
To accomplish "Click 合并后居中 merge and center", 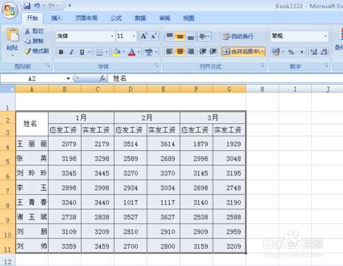I will click(241, 51).
